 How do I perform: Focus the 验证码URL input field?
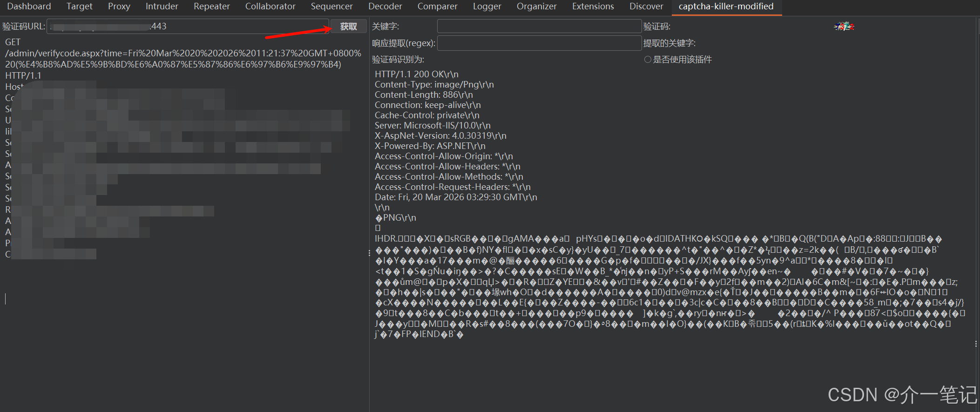(x=188, y=27)
